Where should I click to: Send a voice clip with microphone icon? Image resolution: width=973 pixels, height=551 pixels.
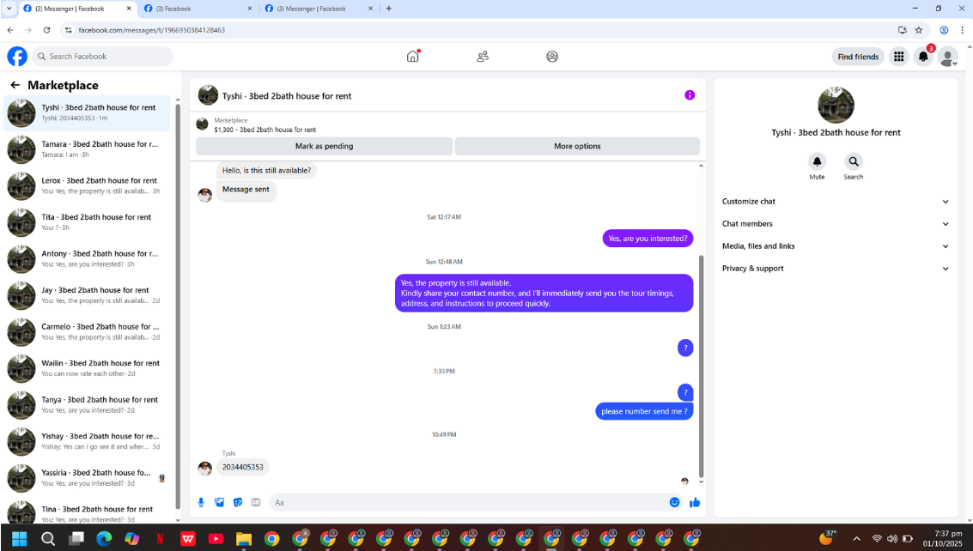201,503
